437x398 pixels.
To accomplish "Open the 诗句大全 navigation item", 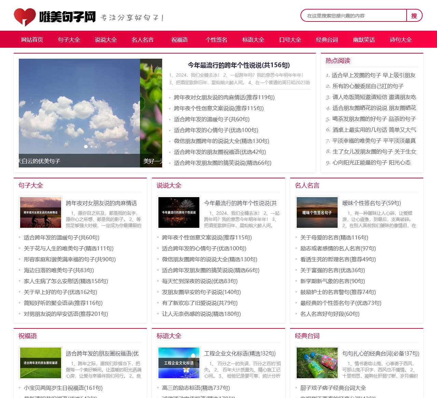I will [x=401, y=40].
